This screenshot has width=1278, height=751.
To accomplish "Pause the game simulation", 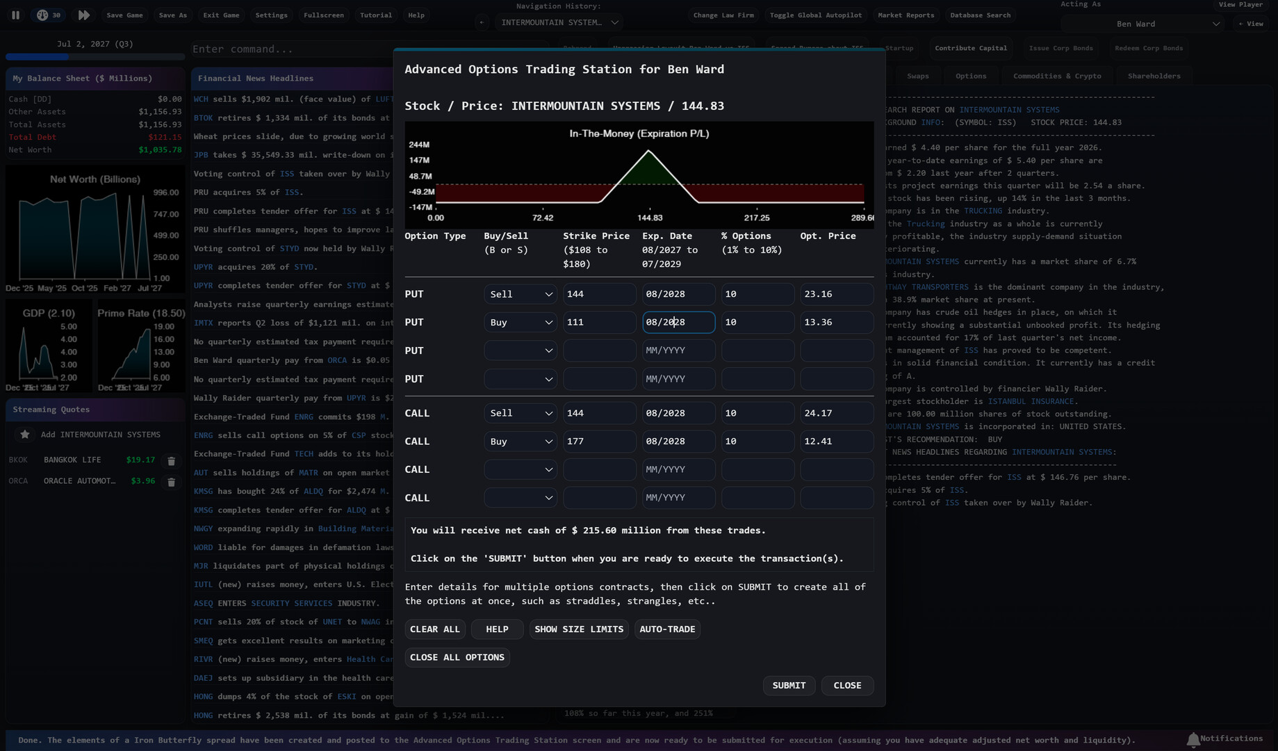I will pos(15,15).
